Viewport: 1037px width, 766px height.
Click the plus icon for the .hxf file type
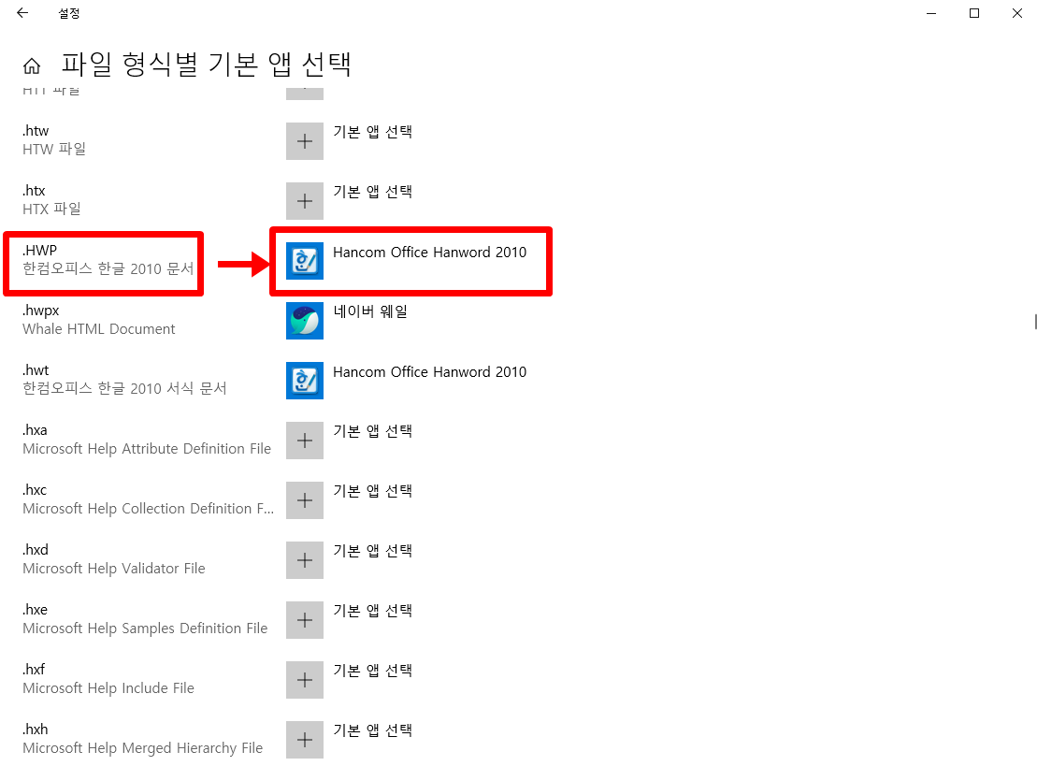click(305, 680)
